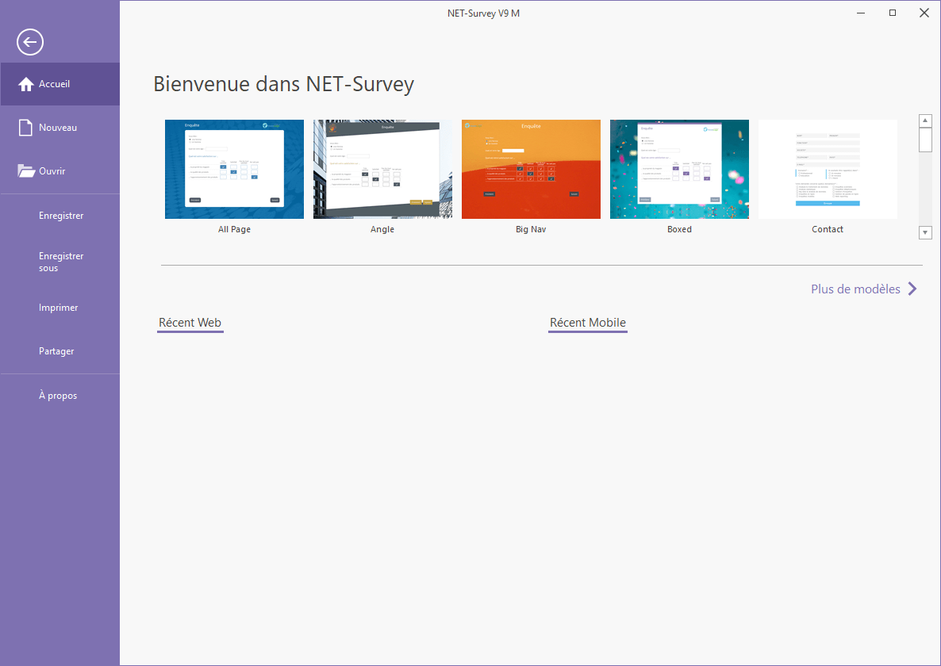The image size is (941, 666).
Task: Select the All Page template thumbnail
Action: (x=234, y=169)
